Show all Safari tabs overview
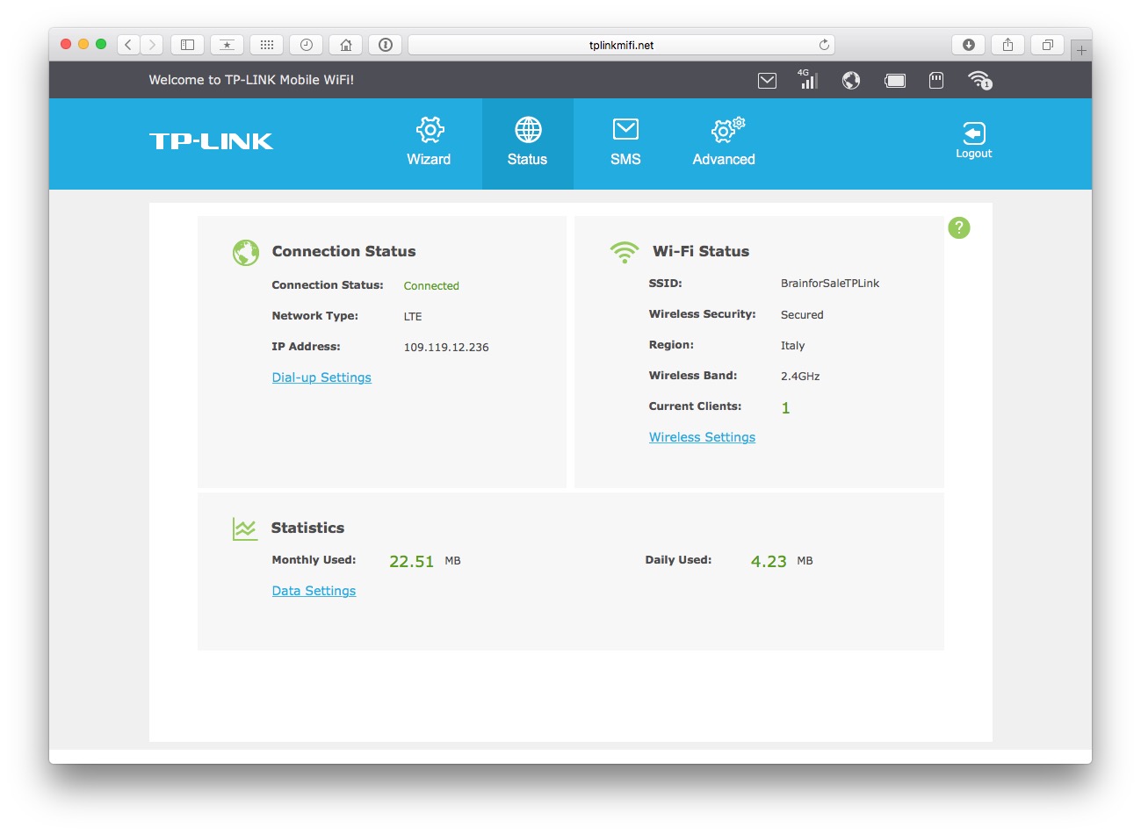Image resolution: width=1141 pixels, height=834 pixels. pyautogui.click(x=1047, y=45)
